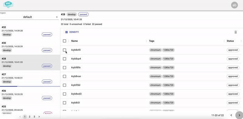Sort by the Tags column header
The width and height of the screenshot is (243, 119).
[x=152, y=41]
